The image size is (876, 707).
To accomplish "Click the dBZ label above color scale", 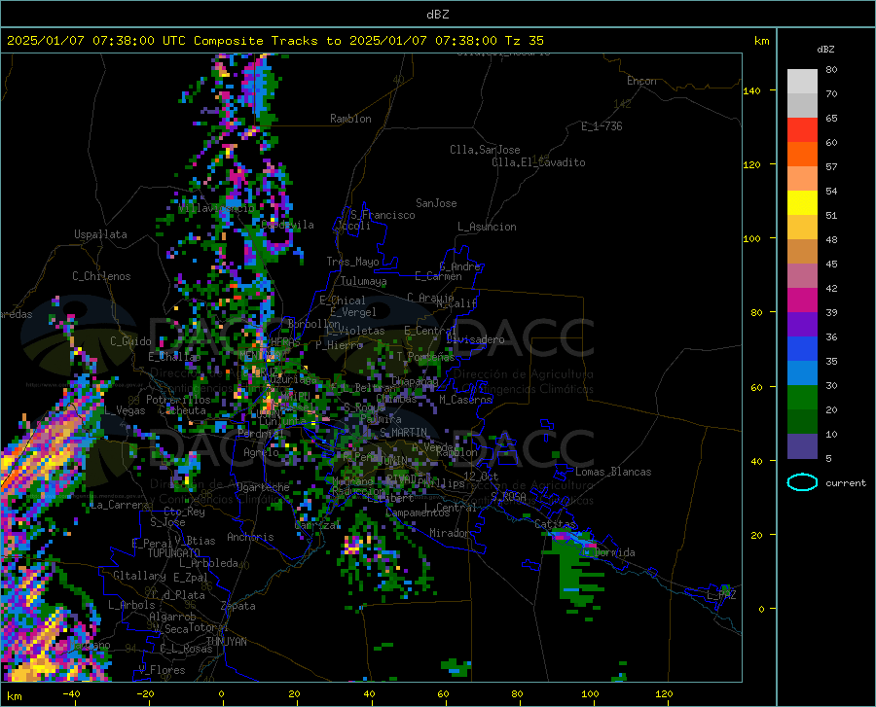I will 825,49.
